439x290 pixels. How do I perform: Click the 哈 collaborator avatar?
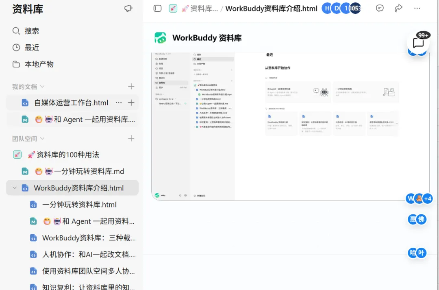tap(413, 253)
